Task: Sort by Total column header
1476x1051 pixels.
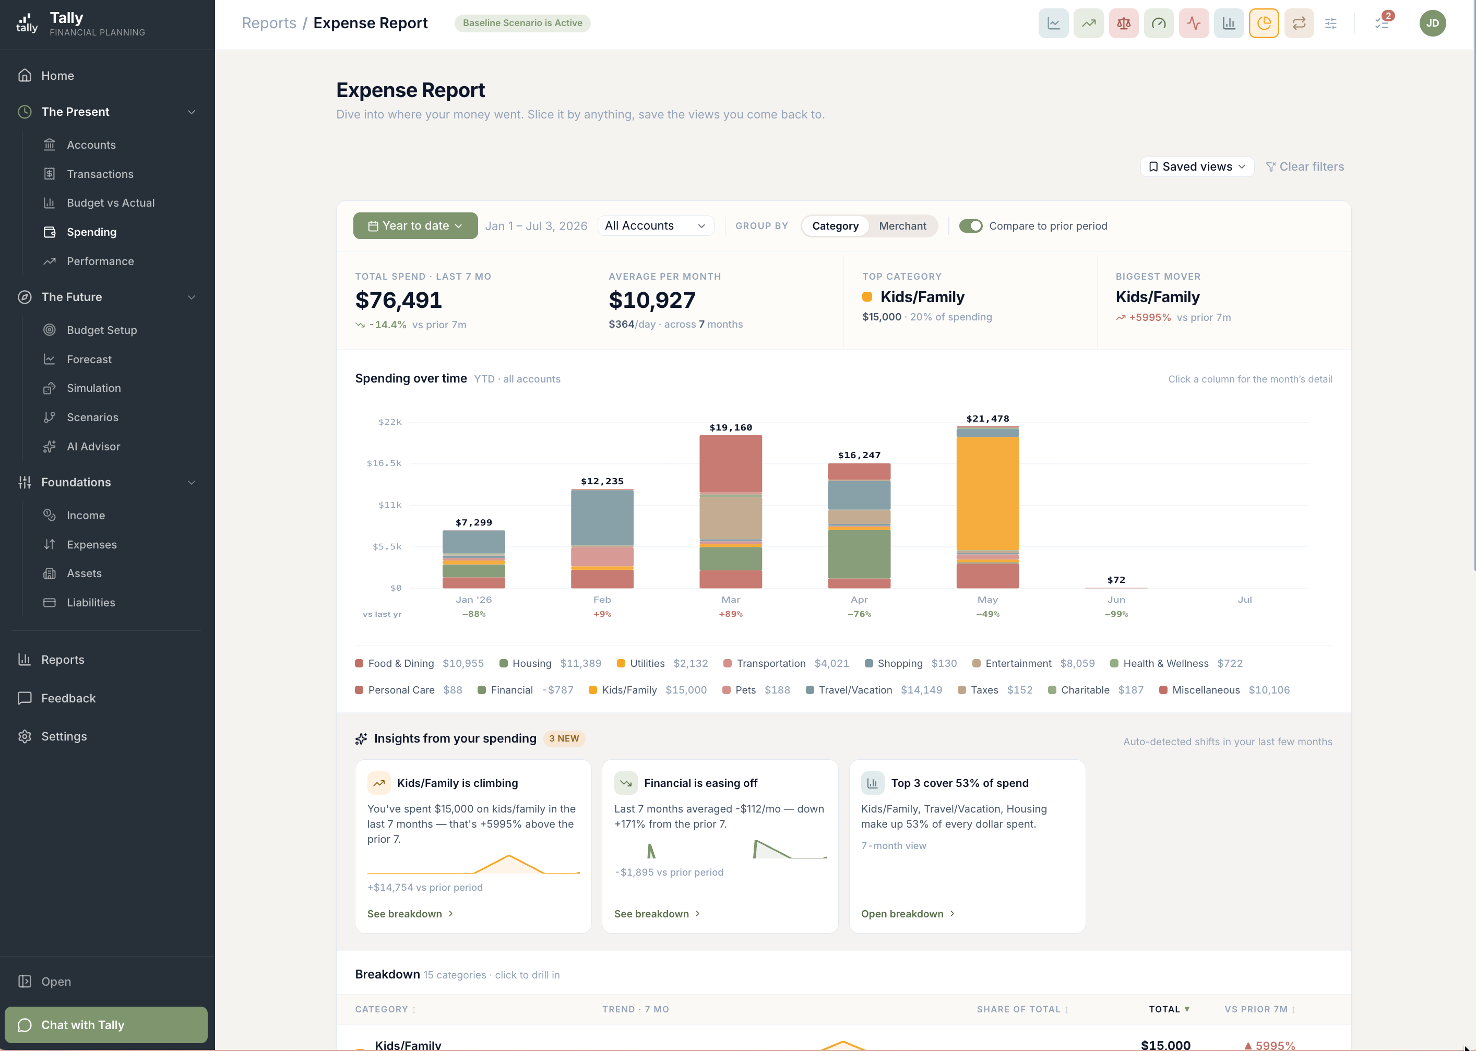Action: tap(1169, 1009)
